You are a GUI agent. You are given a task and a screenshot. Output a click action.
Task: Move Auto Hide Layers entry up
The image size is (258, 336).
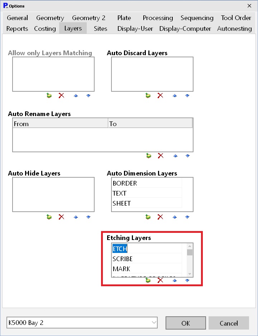click(76, 217)
